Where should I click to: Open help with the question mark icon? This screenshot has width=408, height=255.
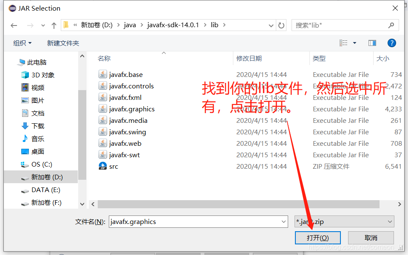coord(391,43)
